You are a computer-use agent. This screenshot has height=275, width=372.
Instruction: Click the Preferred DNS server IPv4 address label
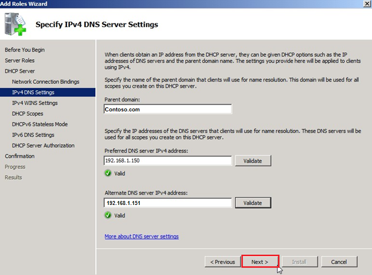146,150
